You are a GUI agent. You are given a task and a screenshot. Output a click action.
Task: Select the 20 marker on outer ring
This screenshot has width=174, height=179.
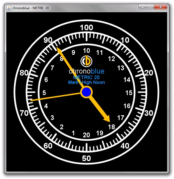148,73
